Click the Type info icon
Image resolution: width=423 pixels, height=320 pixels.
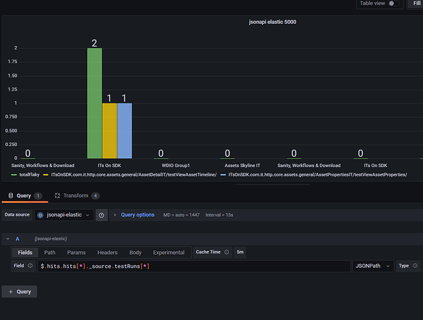[x=415, y=266]
